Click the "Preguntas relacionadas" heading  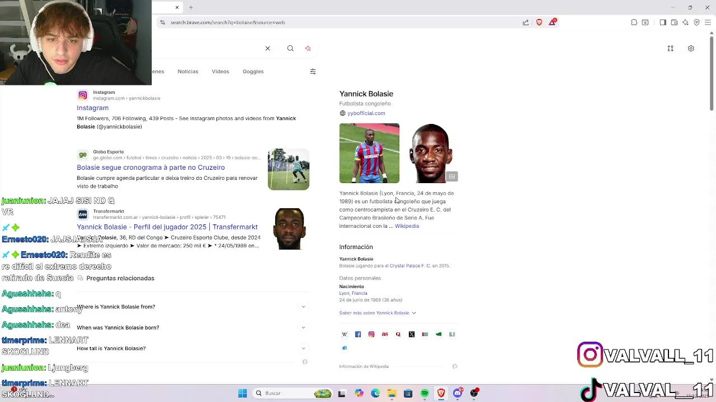(120, 278)
